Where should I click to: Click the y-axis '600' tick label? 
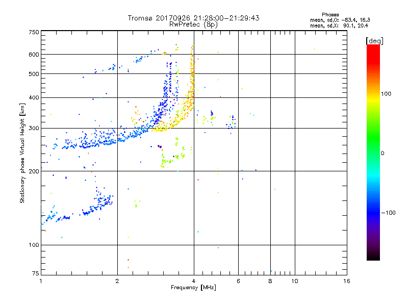point(34,55)
